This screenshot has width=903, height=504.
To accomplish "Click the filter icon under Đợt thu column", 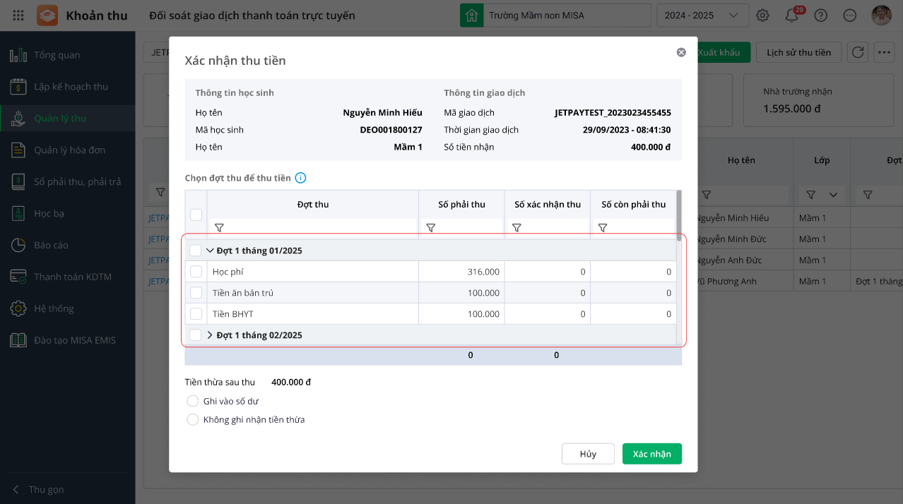I will pos(219,228).
